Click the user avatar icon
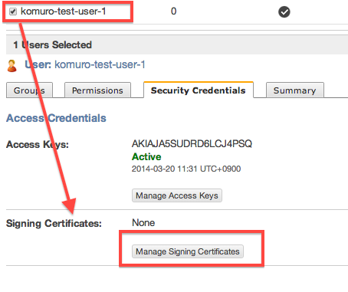Viewport: 348px width, 292px height. click(11, 66)
